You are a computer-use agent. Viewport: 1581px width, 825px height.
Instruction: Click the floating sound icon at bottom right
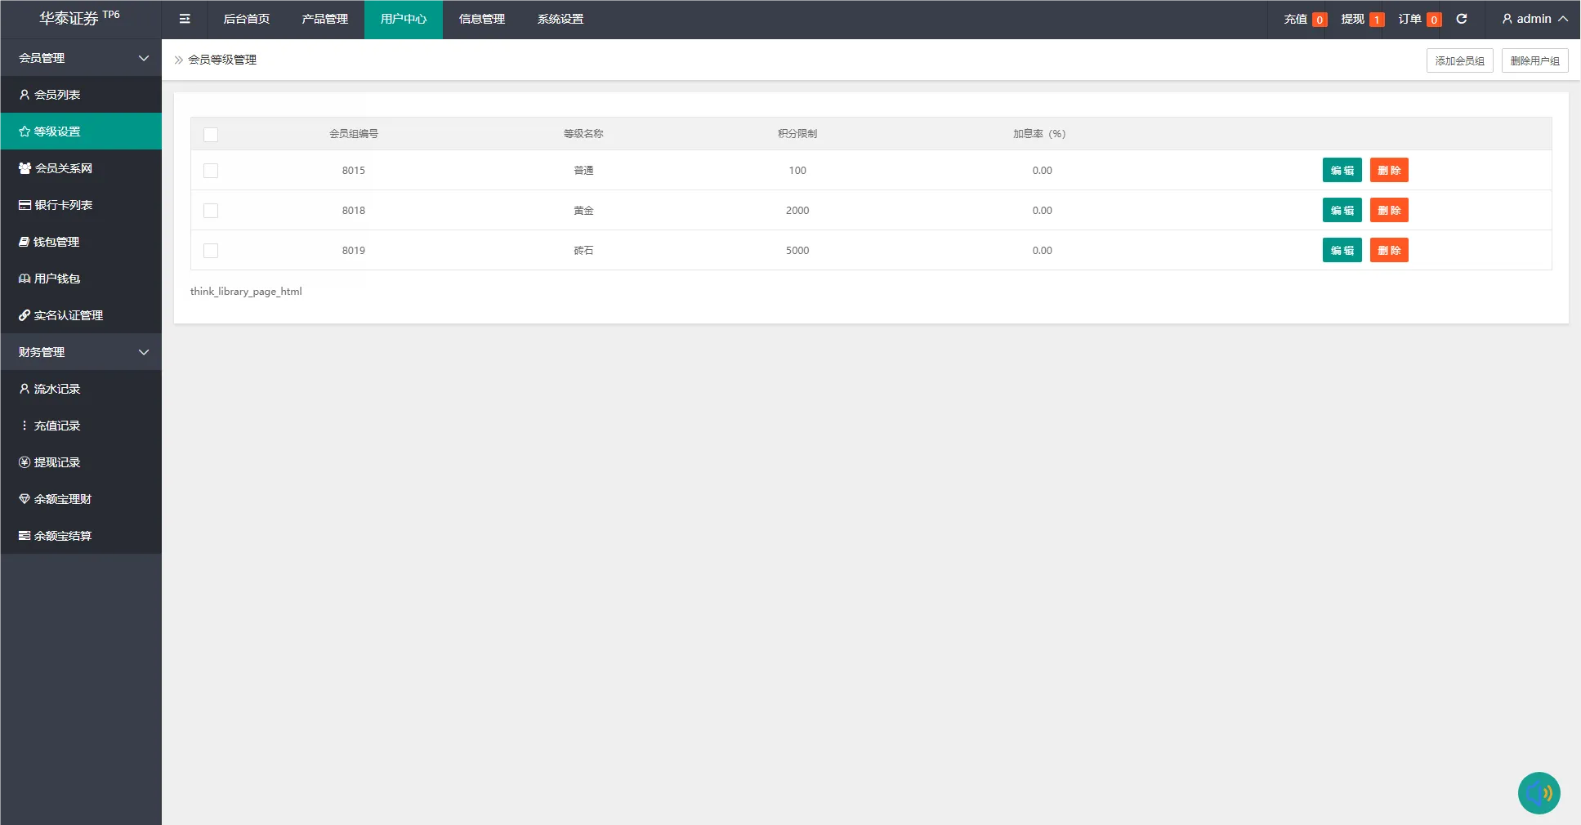click(x=1539, y=793)
